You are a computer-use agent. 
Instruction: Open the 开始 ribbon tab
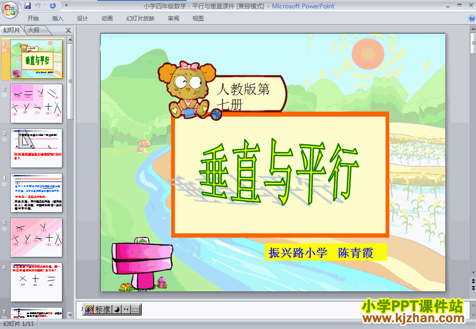point(33,19)
